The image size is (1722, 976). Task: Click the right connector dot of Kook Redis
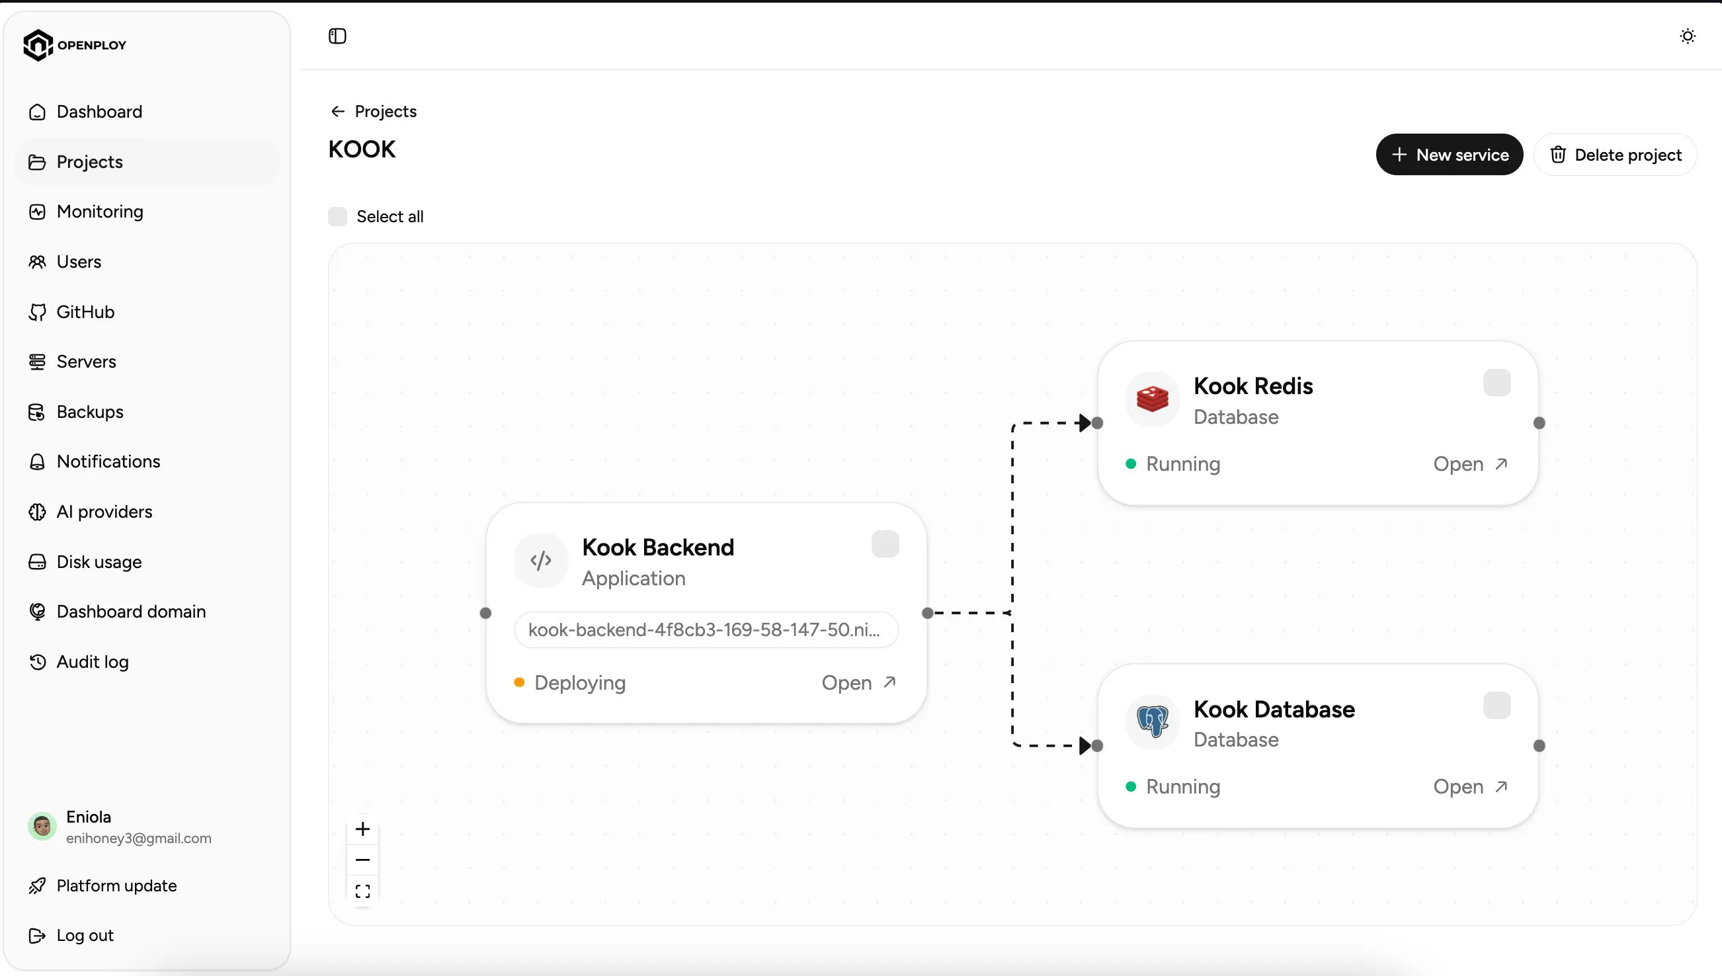(x=1539, y=423)
